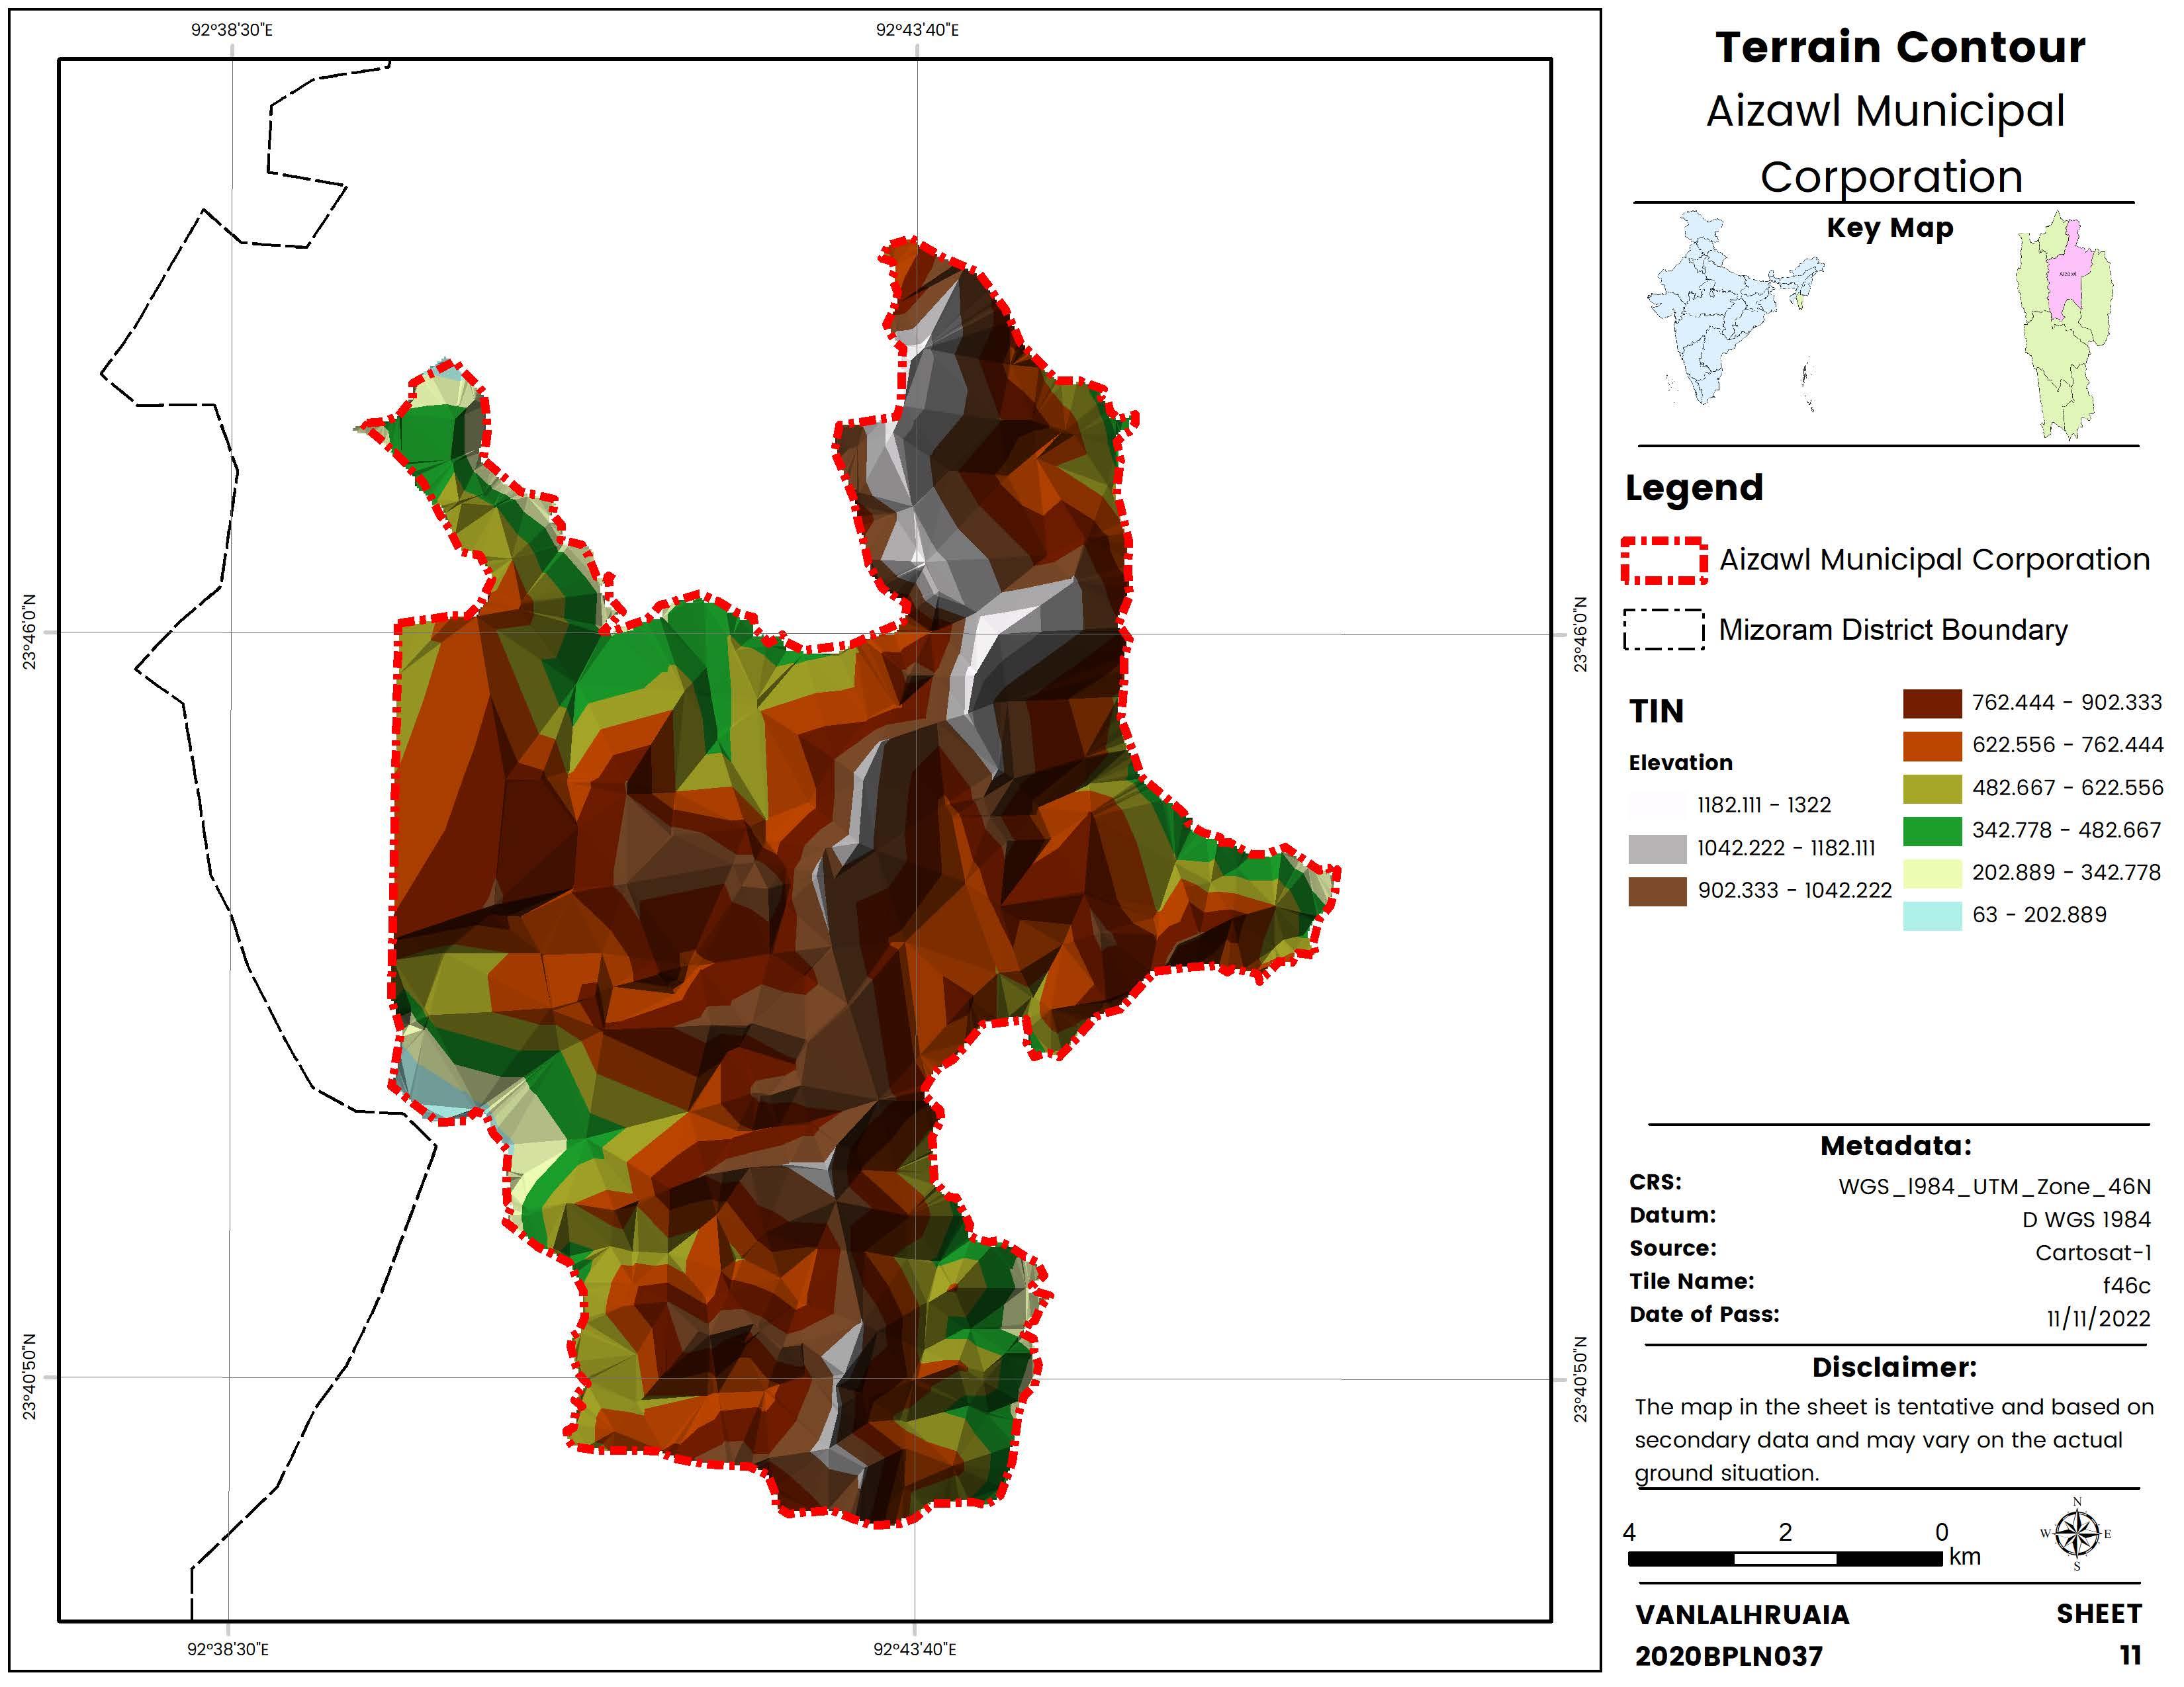
Task: Click the scale bar in kilometres
Action: pyautogui.click(x=1785, y=1558)
